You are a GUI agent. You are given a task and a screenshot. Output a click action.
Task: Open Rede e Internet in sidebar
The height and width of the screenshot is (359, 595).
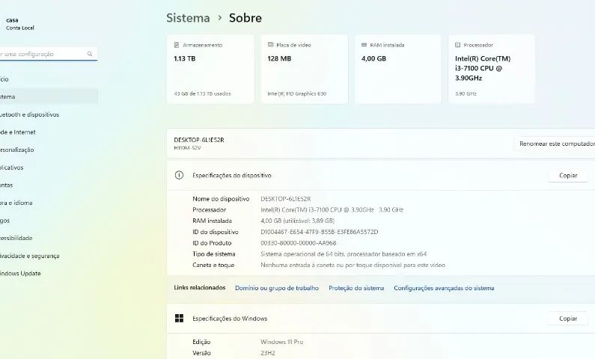(x=49, y=132)
